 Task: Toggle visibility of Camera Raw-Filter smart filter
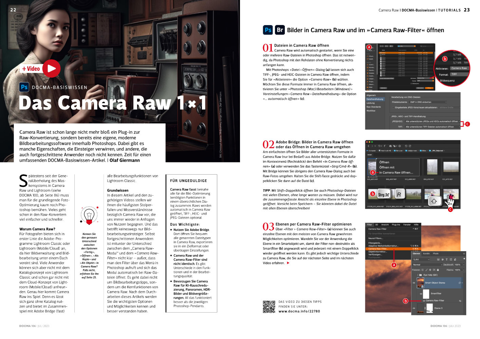tap(424, 301)
